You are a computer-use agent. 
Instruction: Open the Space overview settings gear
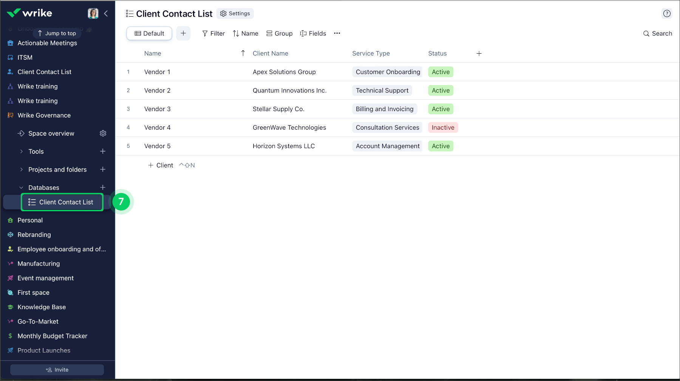(103, 133)
